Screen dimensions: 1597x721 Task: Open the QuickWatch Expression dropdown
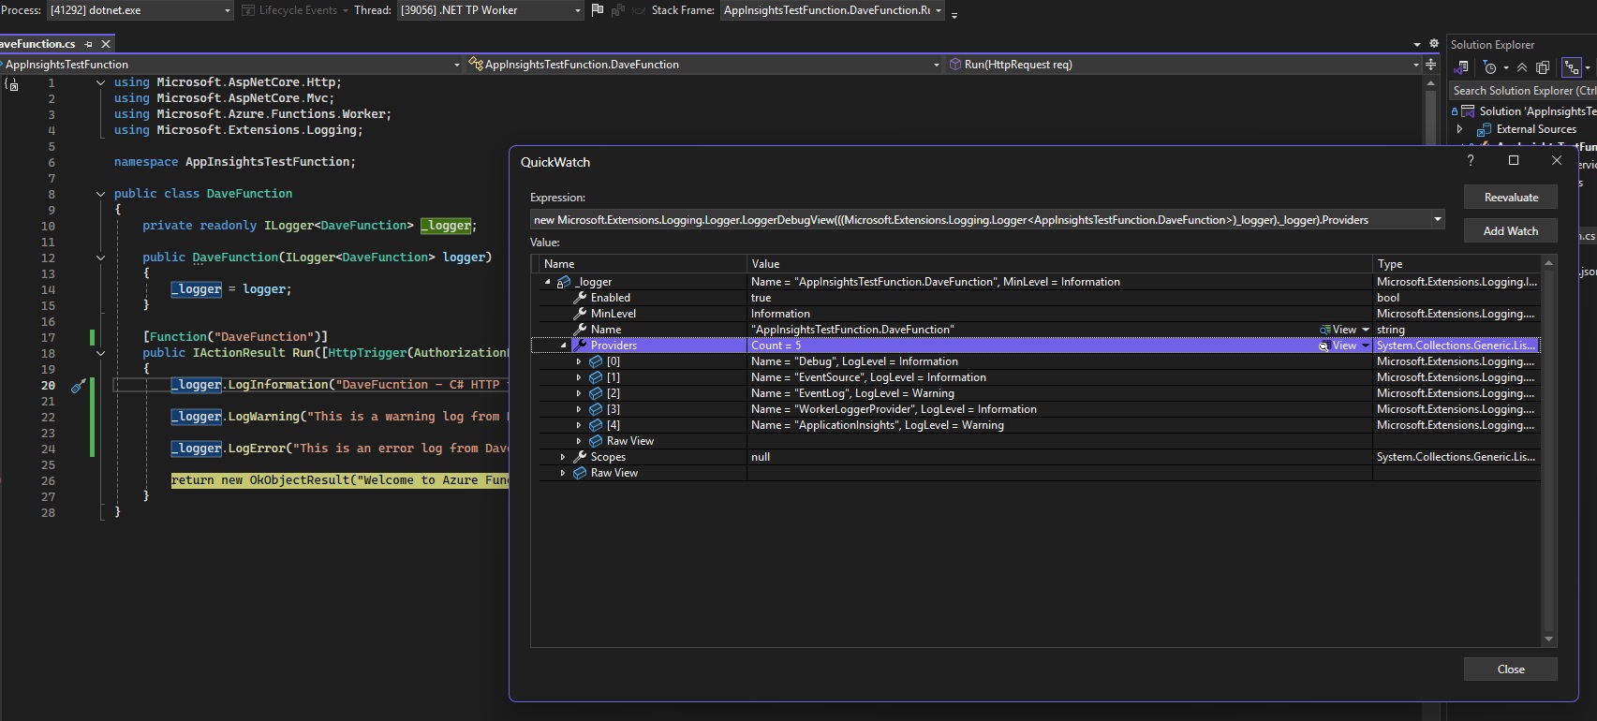(1437, 220)
